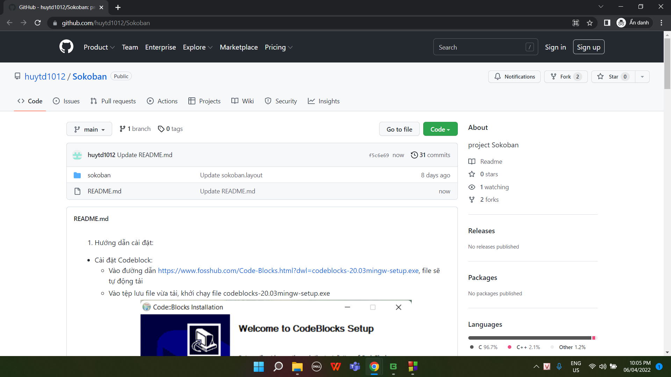Image resolution: width=671 pixels, height=377 pixels.
Task: Open the Chrome three-dot menu
Action: (661, 23)
